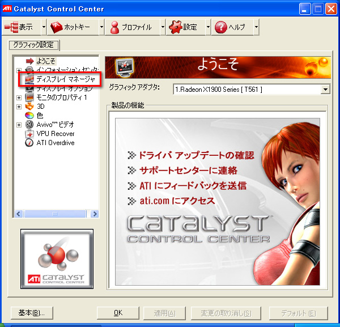Open the プロファイル dropdown arrow
Image resolution: width=340 pixels, height=327 pixels.
pyautogui.click(x=163, y=27)
